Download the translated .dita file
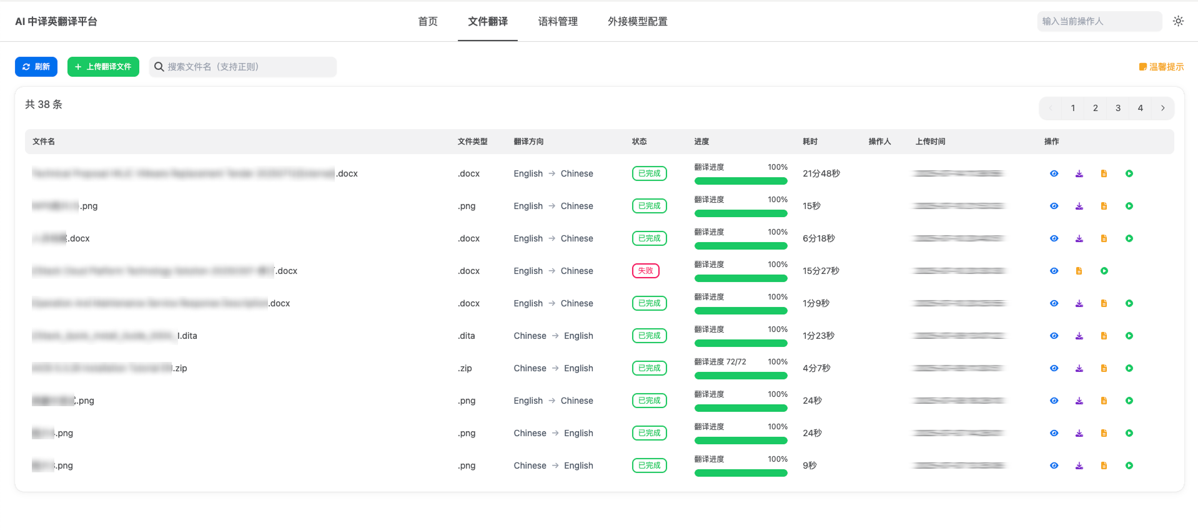This screenshot has height=531, width=1198. 1079,336
